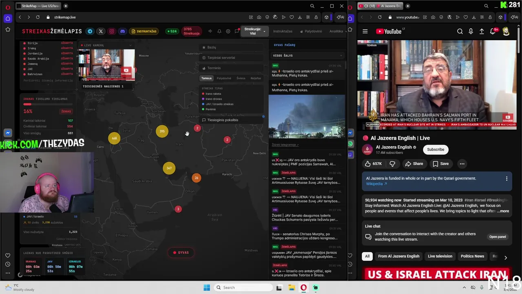Open File Explorer from taskbar

[x=292, y=287]
